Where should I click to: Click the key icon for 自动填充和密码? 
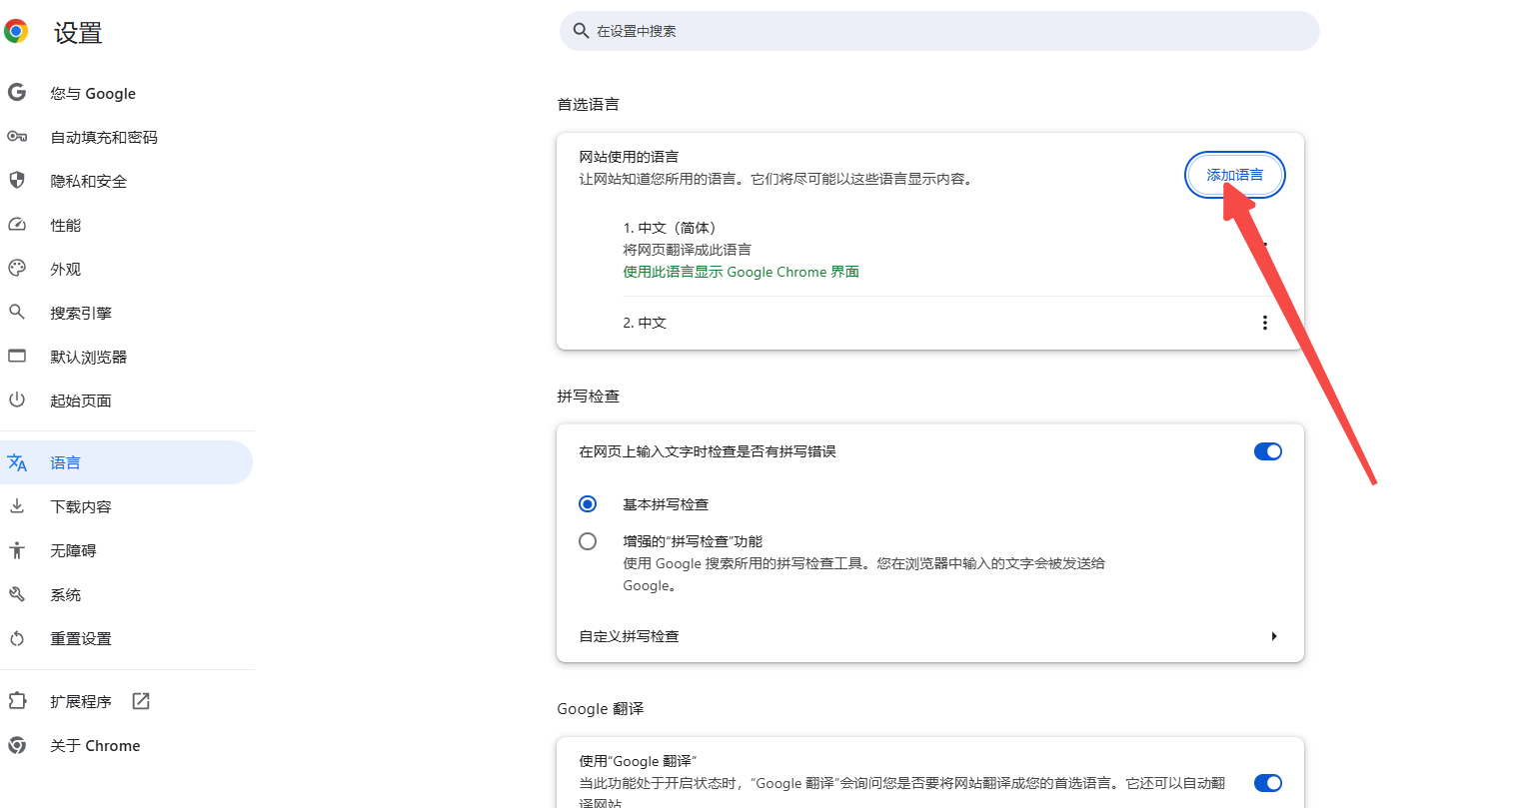[17, 137]
